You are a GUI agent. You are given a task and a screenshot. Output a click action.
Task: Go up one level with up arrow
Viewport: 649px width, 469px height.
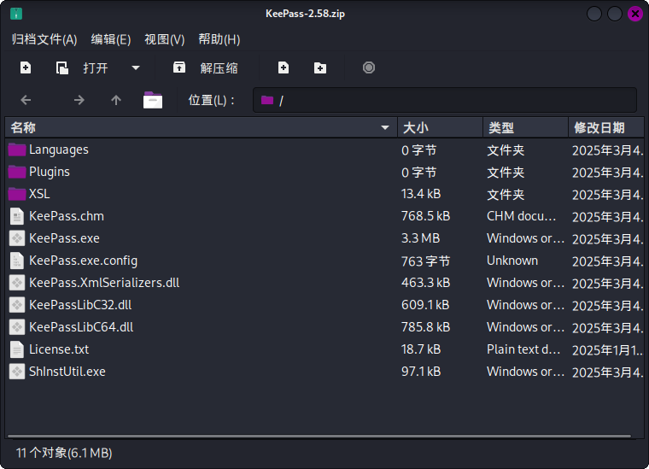(116, 100)
